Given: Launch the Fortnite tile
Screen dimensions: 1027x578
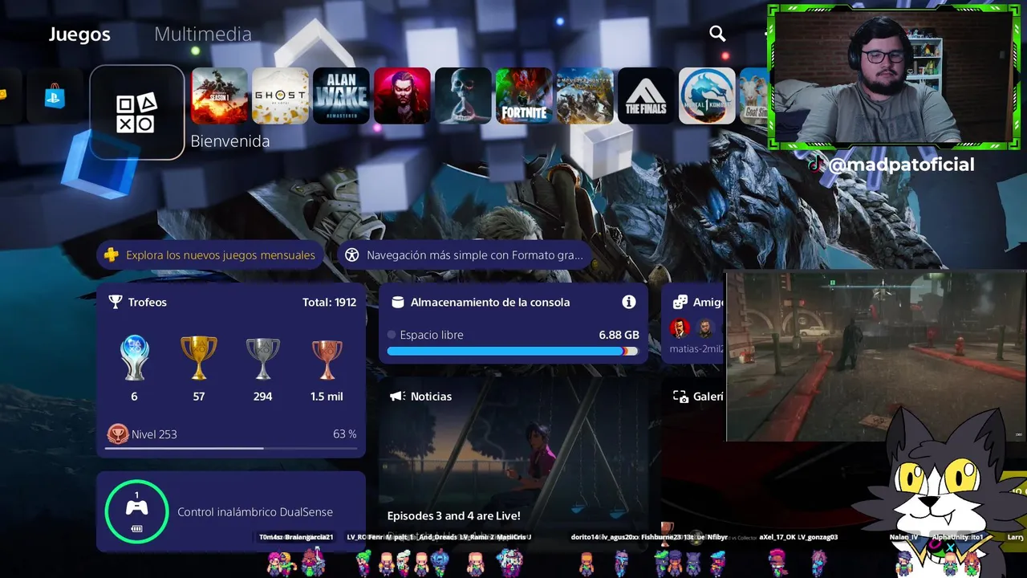Looking at the screenshot, I should click(524, 96).
